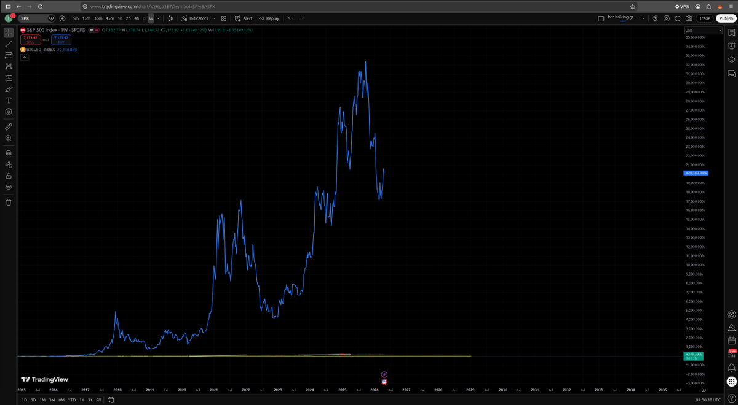Toggle lock all drawing tools

tap(9, 175)
